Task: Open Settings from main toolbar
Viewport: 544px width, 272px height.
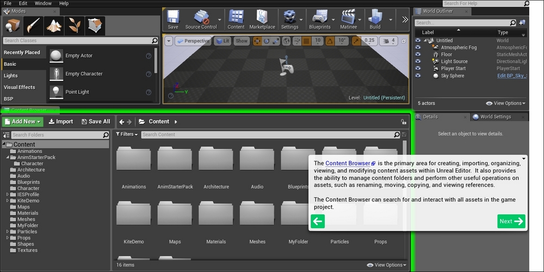Action: pos(290,20)
